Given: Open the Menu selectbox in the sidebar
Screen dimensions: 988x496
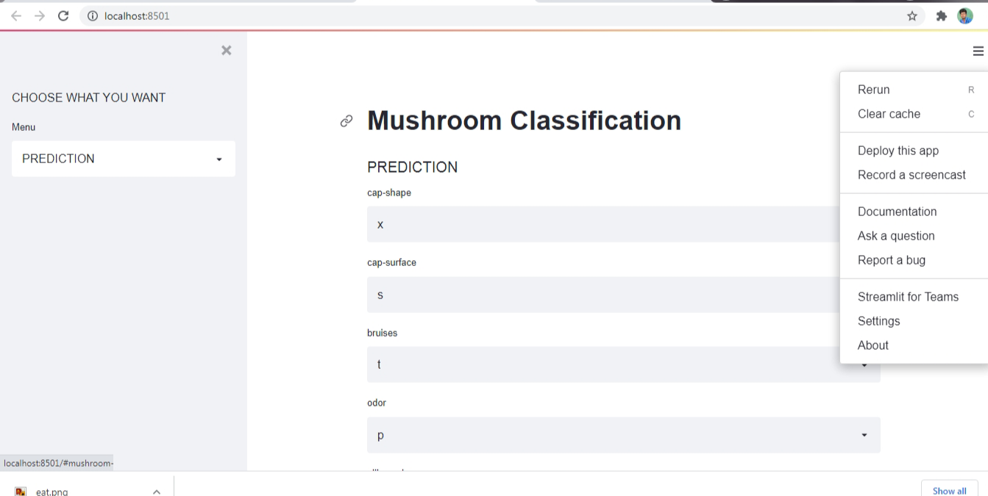Looking at the screenshot, I should (x=123, y=159).
